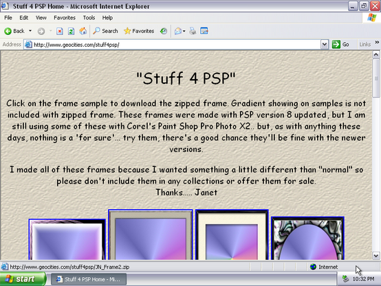Click the Back arrow button
Screen dimensions: 381x286
[14, 31]
